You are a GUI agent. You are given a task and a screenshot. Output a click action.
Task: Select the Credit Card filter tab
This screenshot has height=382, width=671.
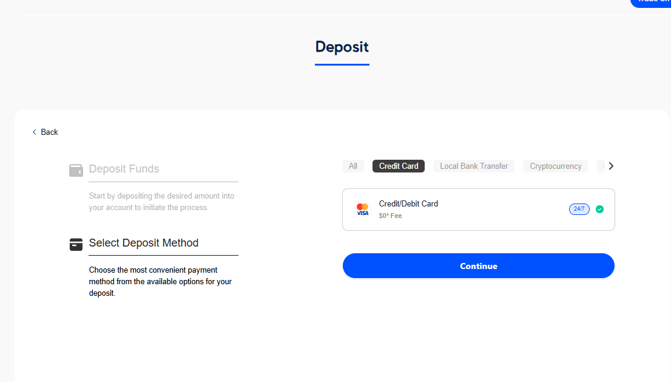click(x=399, y=166)
